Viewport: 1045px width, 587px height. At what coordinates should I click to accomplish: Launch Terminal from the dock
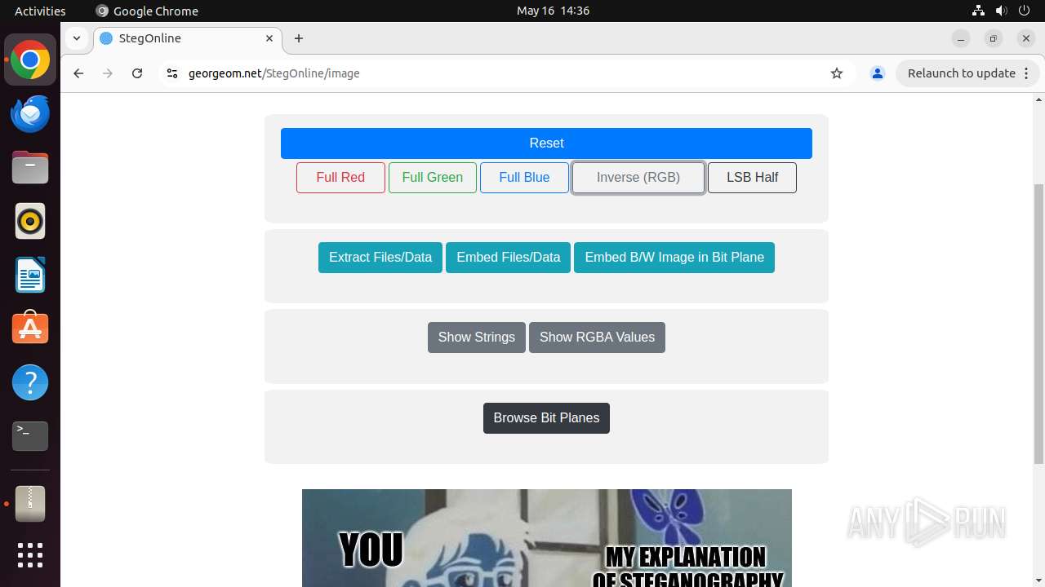[30, 436]
